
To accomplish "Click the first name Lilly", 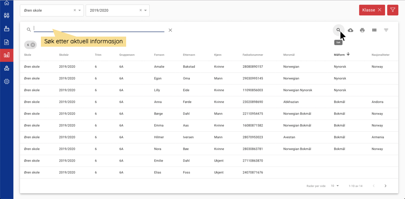I will [157, 90].
